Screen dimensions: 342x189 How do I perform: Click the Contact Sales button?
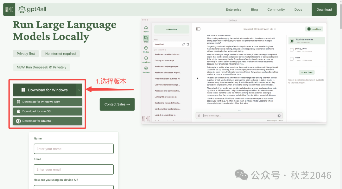pyautogui.click(x=117, y=104)
